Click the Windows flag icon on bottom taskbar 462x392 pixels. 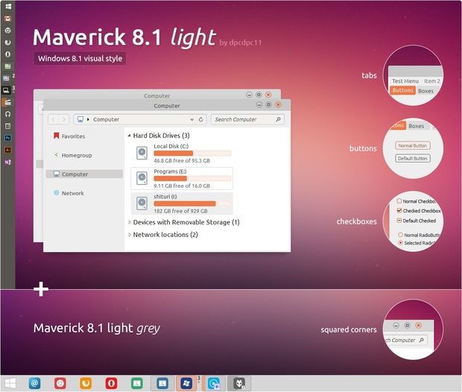(186, 383)
